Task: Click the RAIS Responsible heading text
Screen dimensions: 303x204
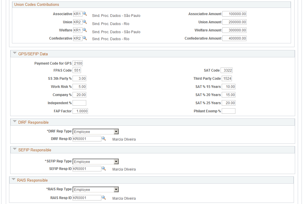Action: 32,180
